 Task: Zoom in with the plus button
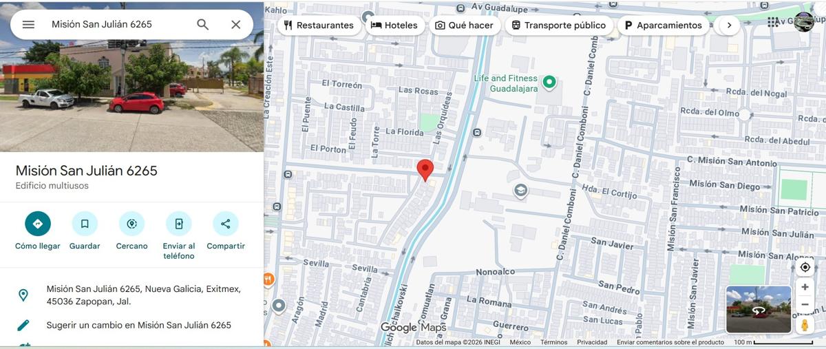[805, 287]
